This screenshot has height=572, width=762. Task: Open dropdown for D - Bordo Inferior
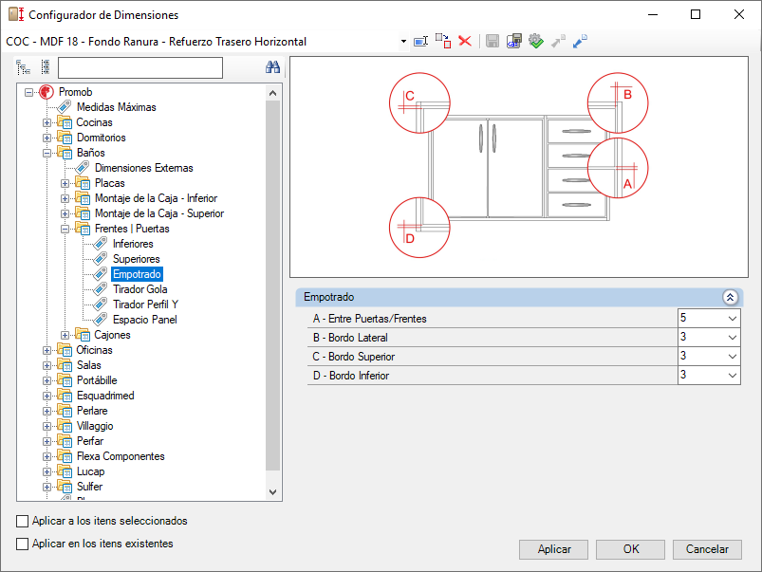[733, 376]
